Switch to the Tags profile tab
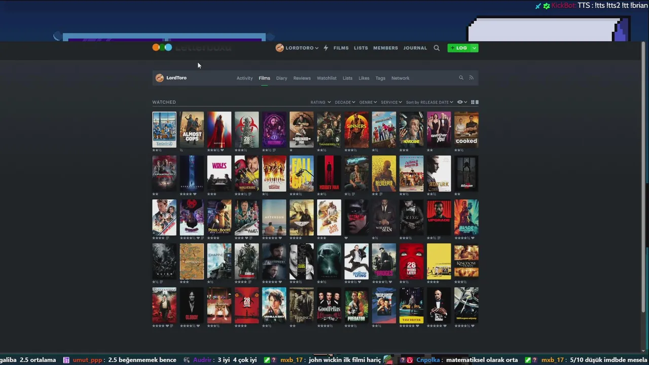 [380, 78]
